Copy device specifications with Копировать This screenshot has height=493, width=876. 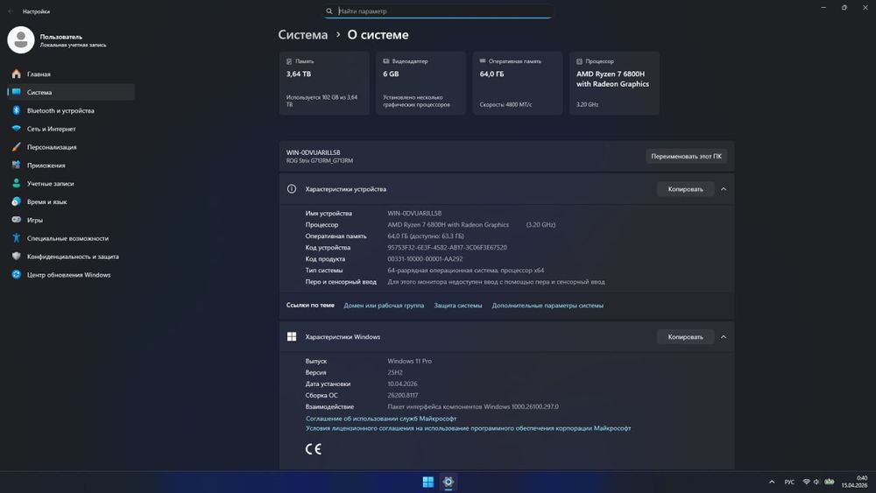click(x=686, y=189)
